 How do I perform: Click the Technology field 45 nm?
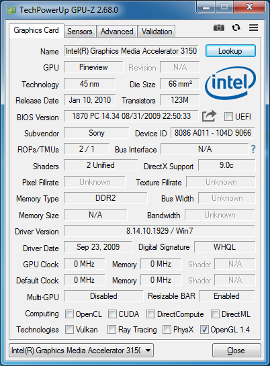click(89, 84)
